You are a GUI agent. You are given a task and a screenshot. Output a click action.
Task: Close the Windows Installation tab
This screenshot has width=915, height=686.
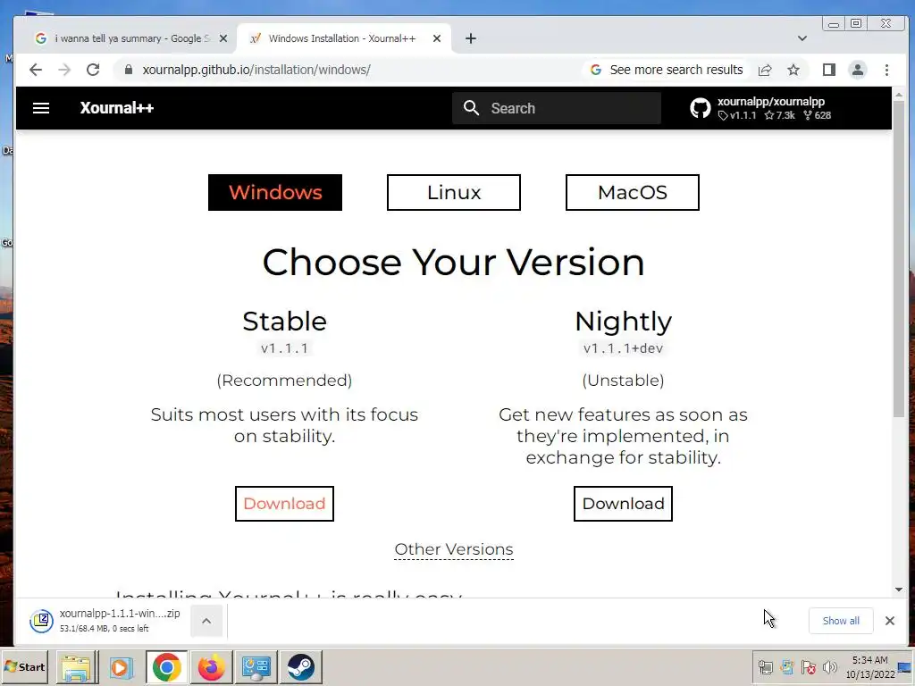point(436,38)
